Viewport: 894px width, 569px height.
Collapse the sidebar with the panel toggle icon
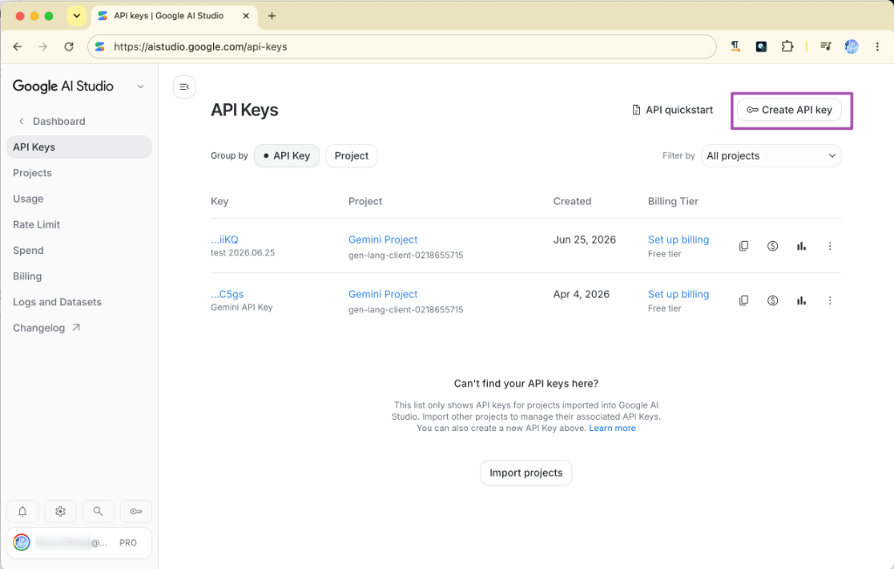(x=184, y=86)
